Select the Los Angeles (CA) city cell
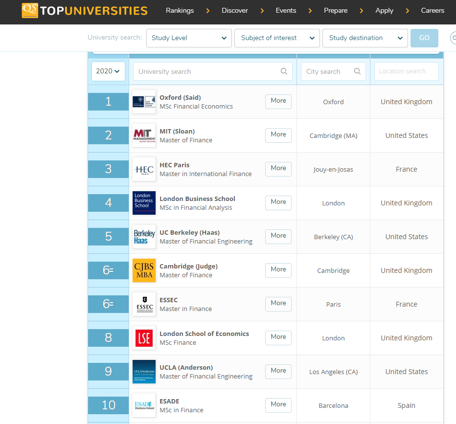The width and height of the screenshot is (456, 424). [x=333, y=372]
